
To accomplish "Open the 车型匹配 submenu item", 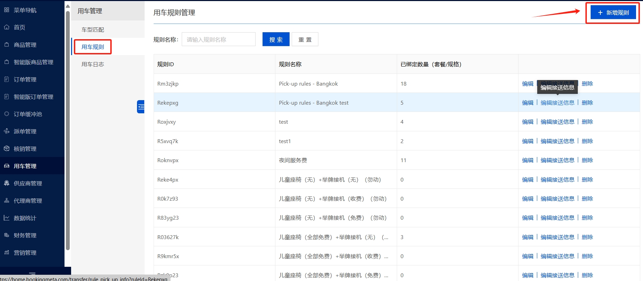I will pos(93,30).
